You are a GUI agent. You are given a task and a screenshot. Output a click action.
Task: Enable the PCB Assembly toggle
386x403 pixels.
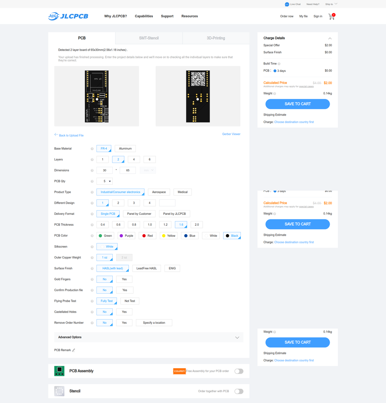pos(239,371)
